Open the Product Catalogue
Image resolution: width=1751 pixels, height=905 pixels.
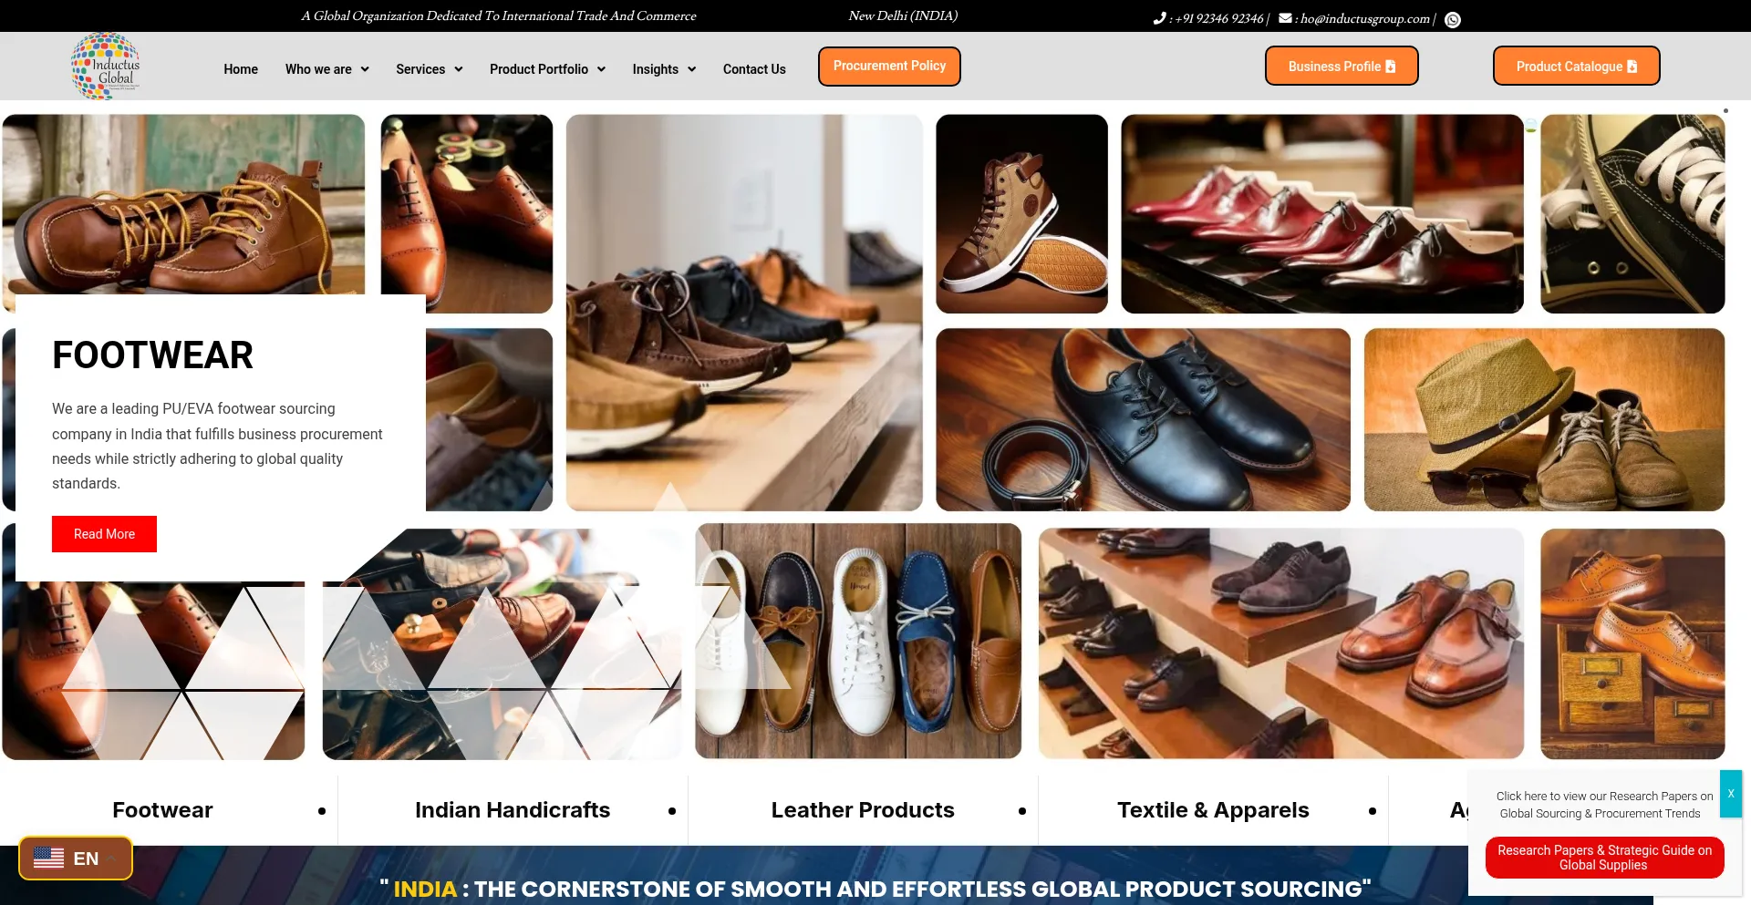point(1576,67)
